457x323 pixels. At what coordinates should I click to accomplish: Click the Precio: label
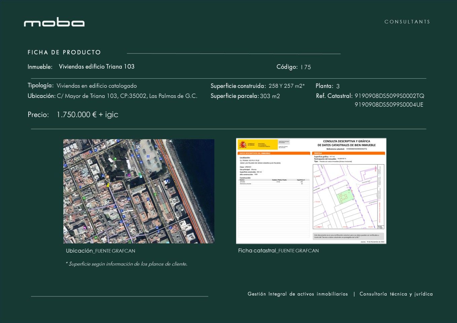(x=38, y=115)
